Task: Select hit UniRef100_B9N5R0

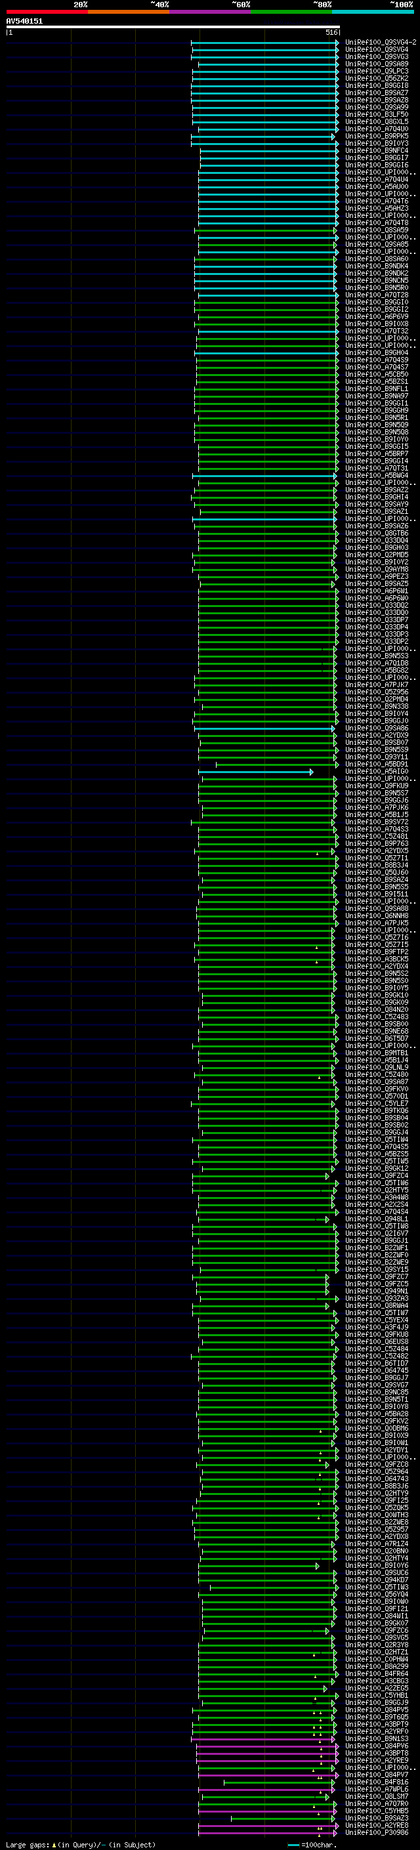Action: click(377, 287)
